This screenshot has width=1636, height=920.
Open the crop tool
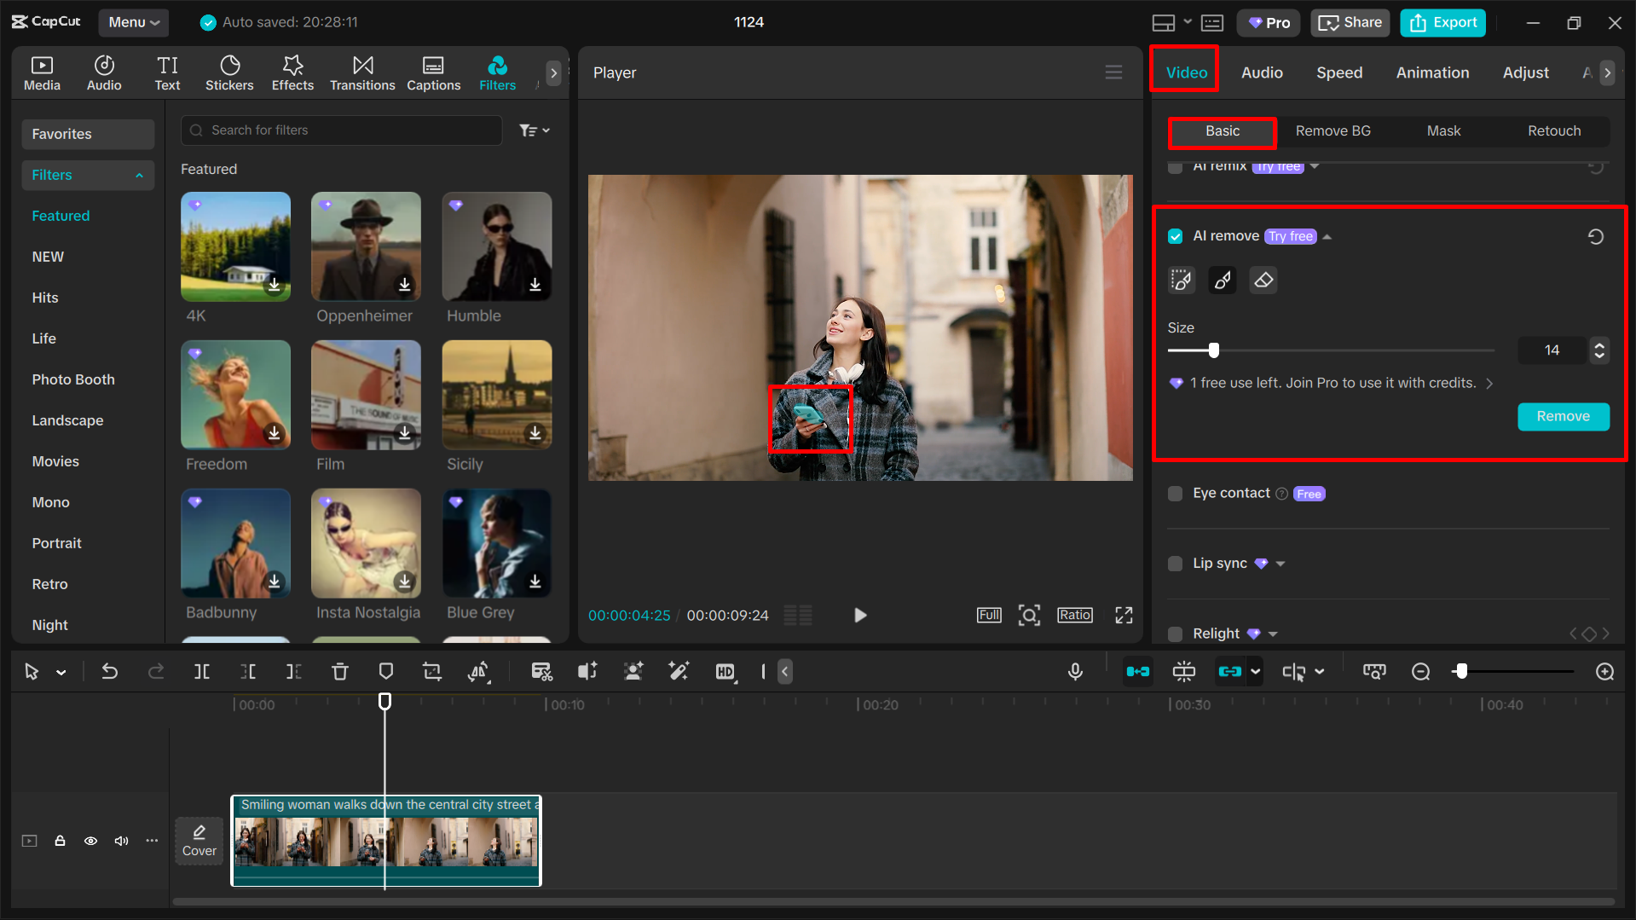(x=432, y=671)
